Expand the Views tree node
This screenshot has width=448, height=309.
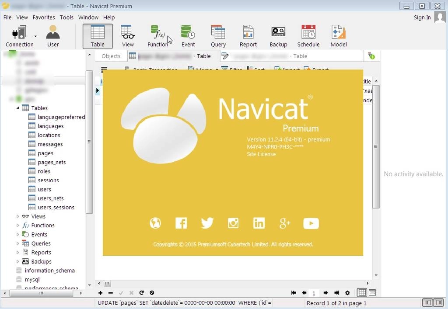click(x=17, y=216)
